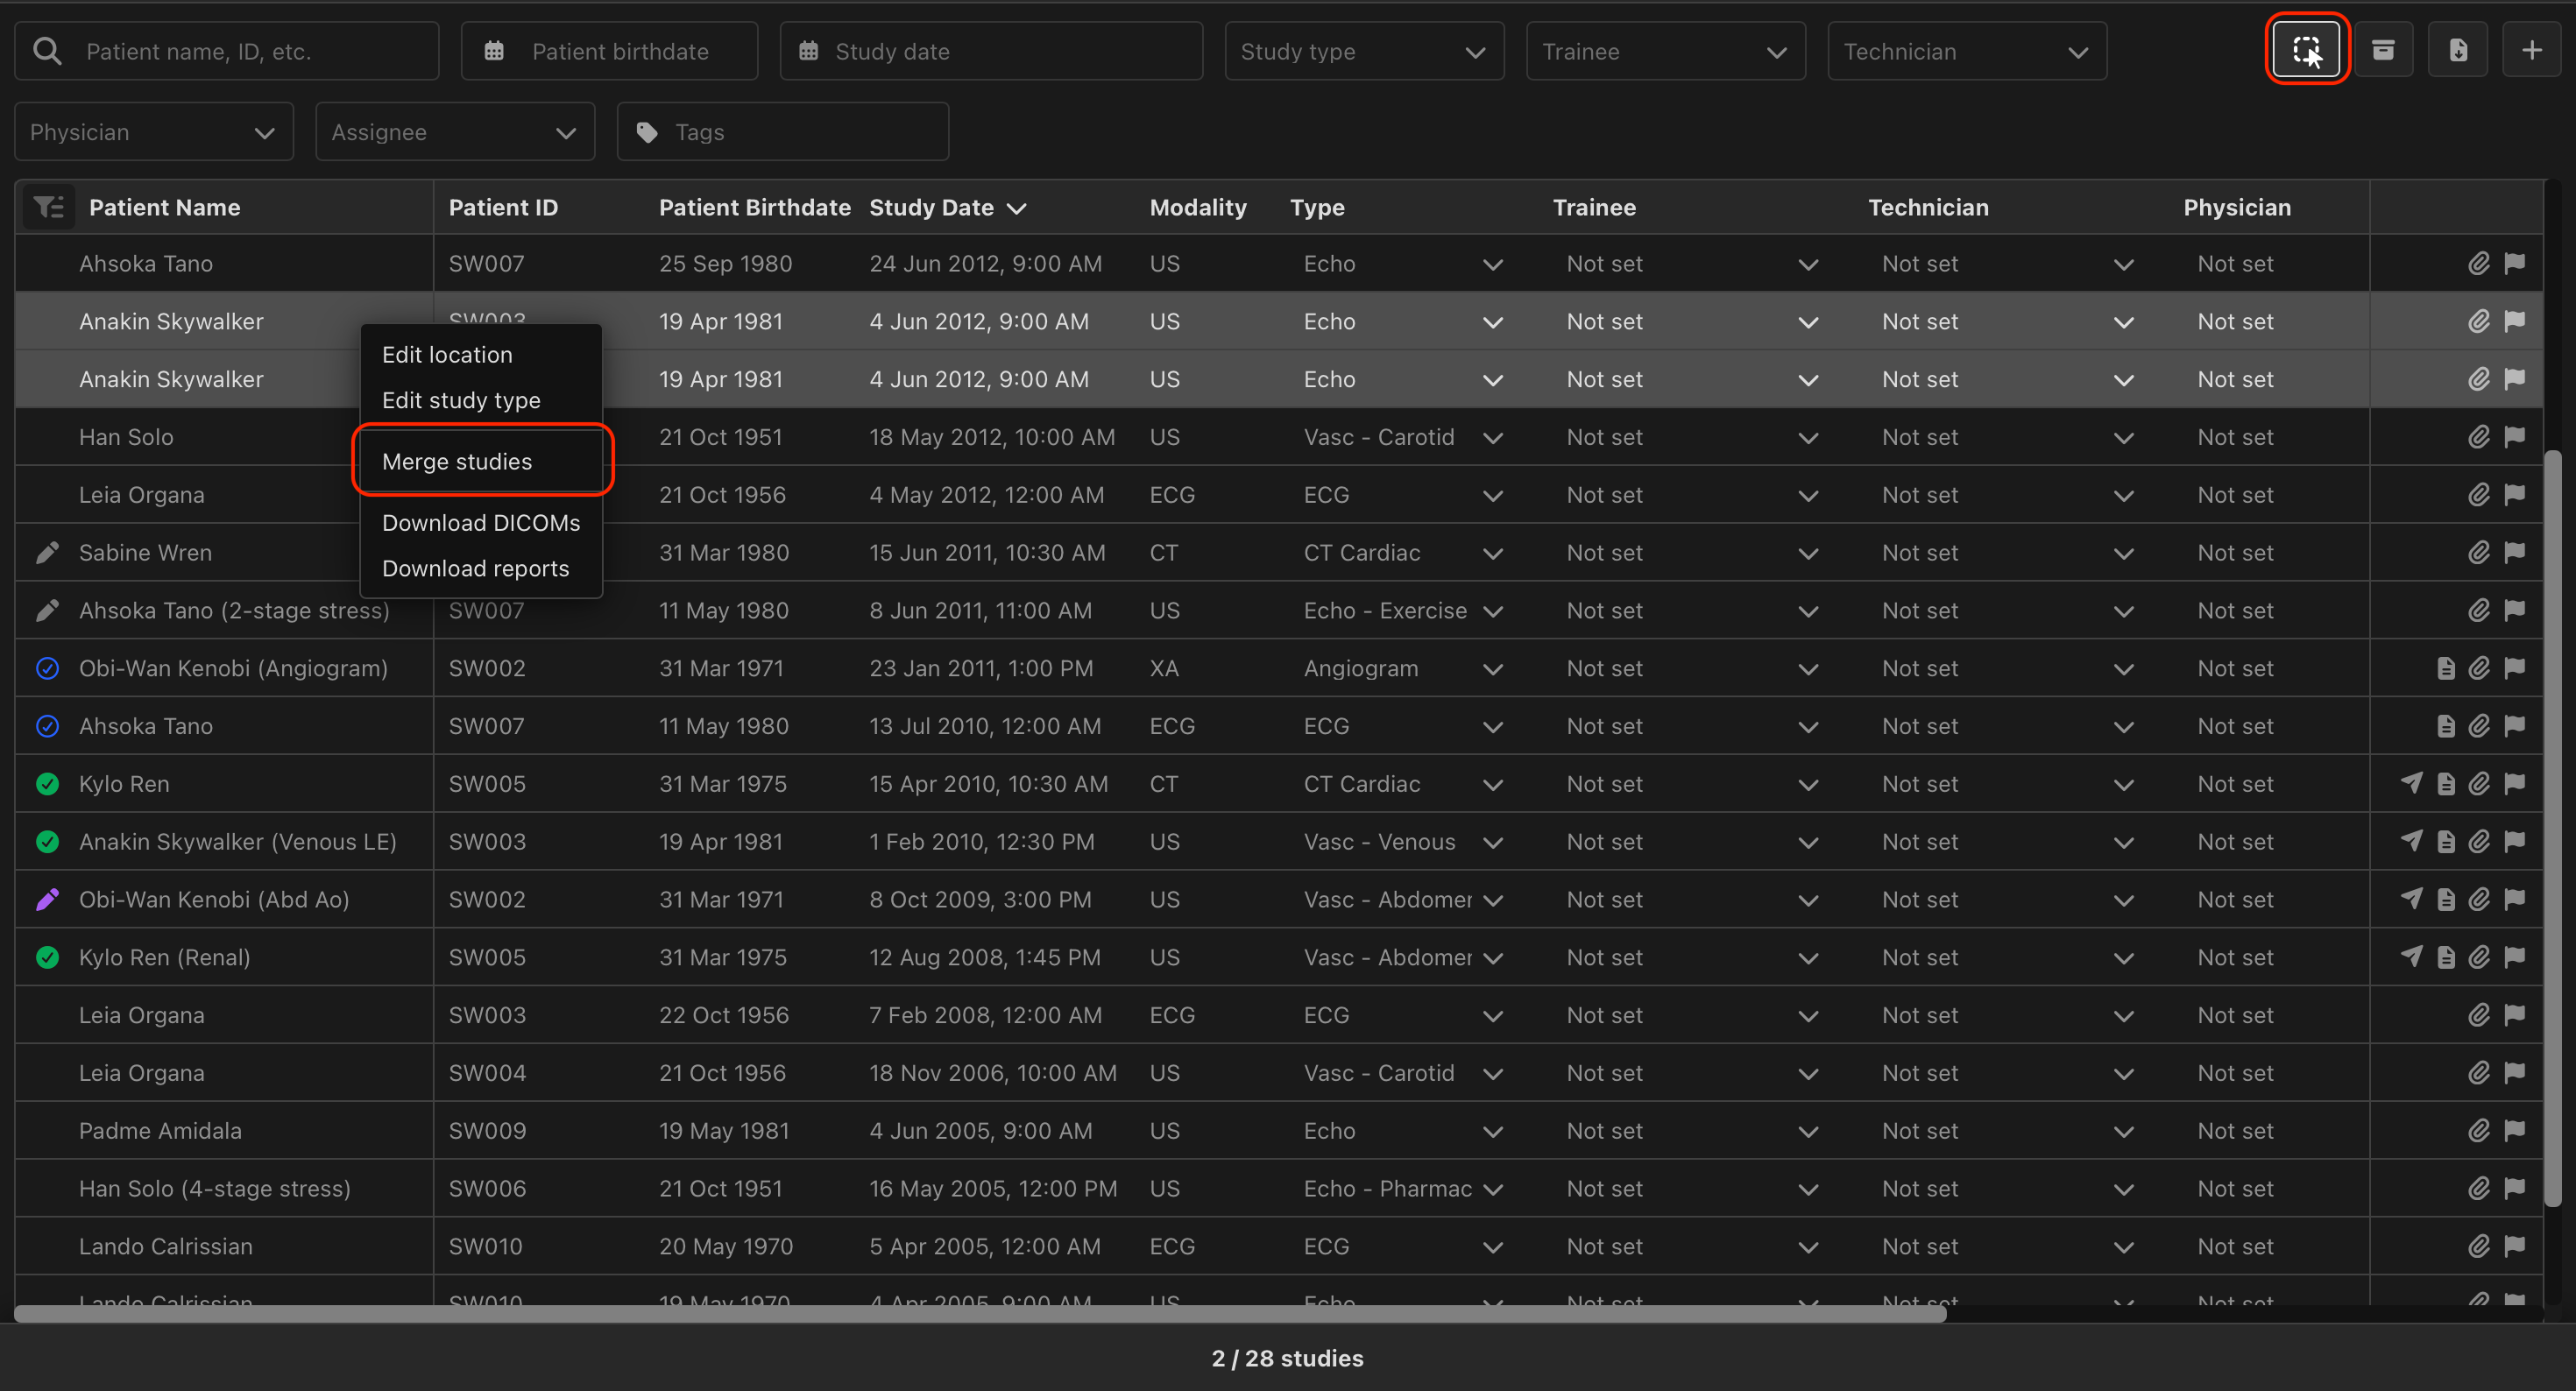Click the flag icon in Leia Organa 2008 ECG row
The width and height of the screenshot is (2576, 1391).
2514,1015
